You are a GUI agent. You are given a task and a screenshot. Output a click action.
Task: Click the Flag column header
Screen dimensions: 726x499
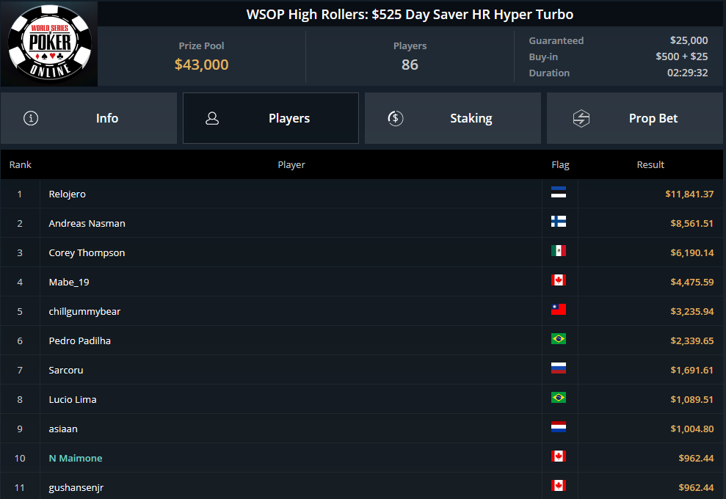coord(560,165)
